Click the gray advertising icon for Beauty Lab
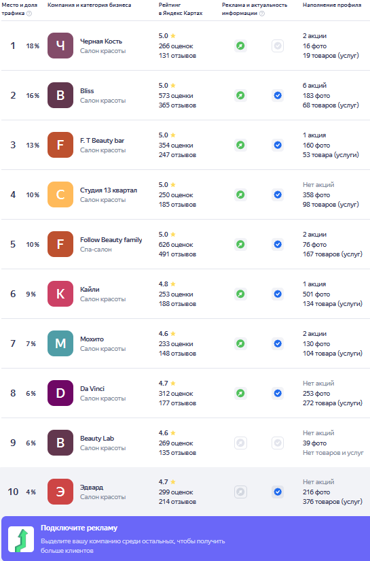 pos(240,443)
